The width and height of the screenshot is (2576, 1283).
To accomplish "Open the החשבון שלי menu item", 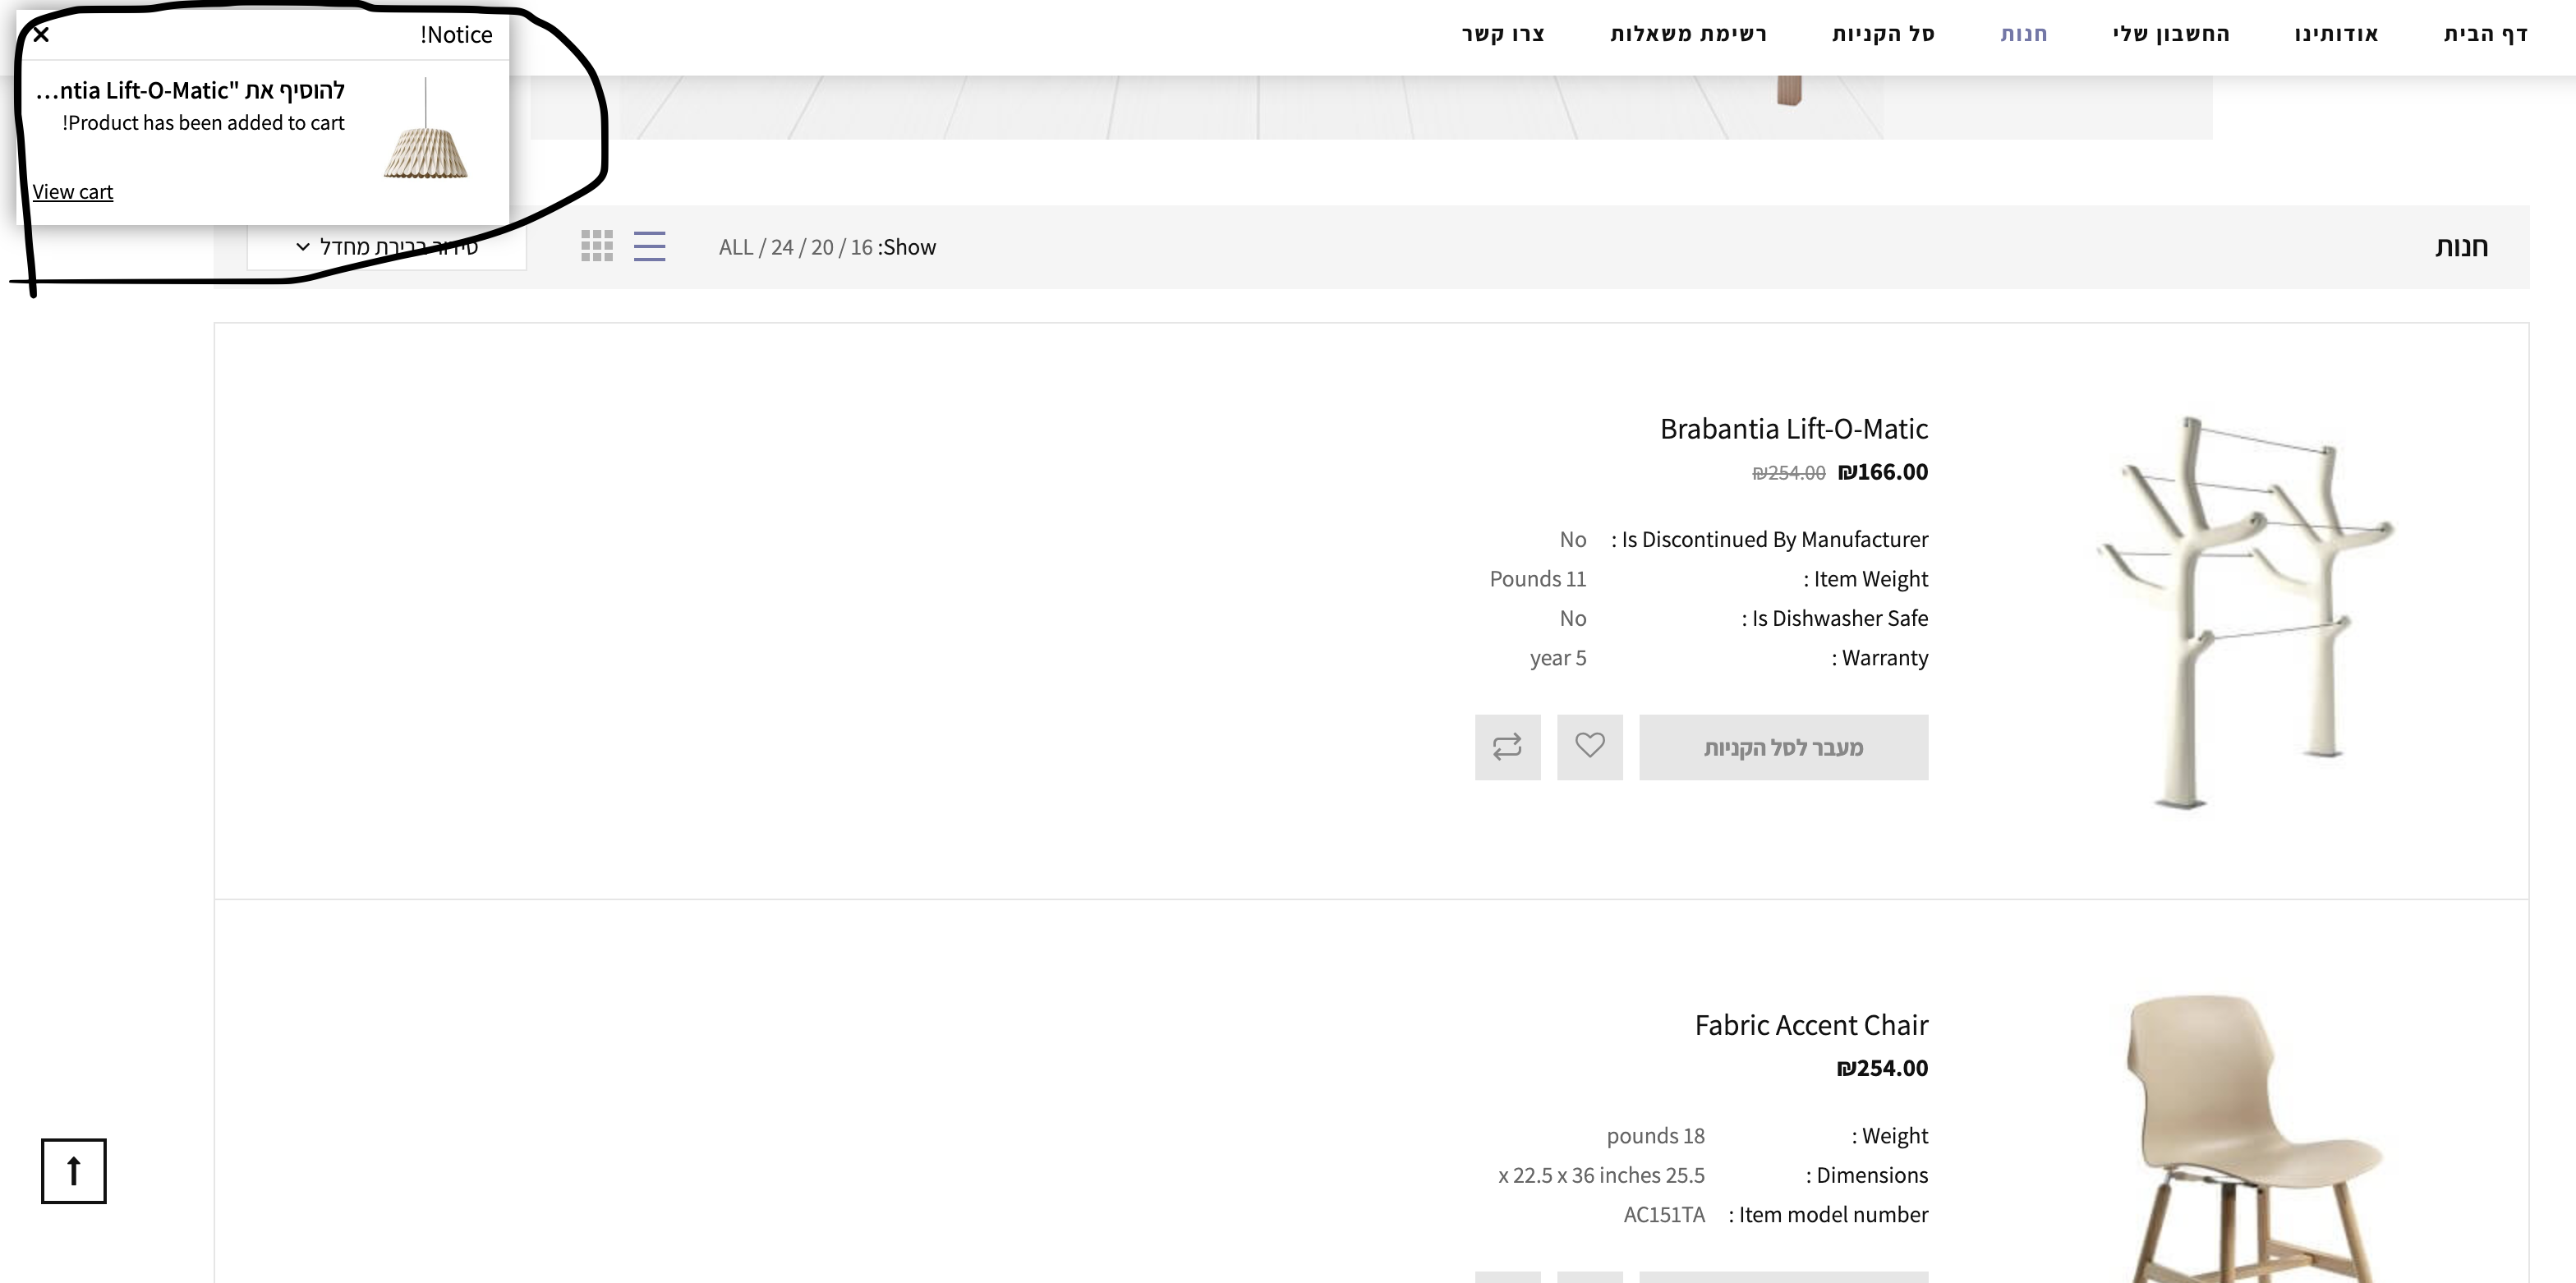I will pyautogui.click(x=2170, y=34).
